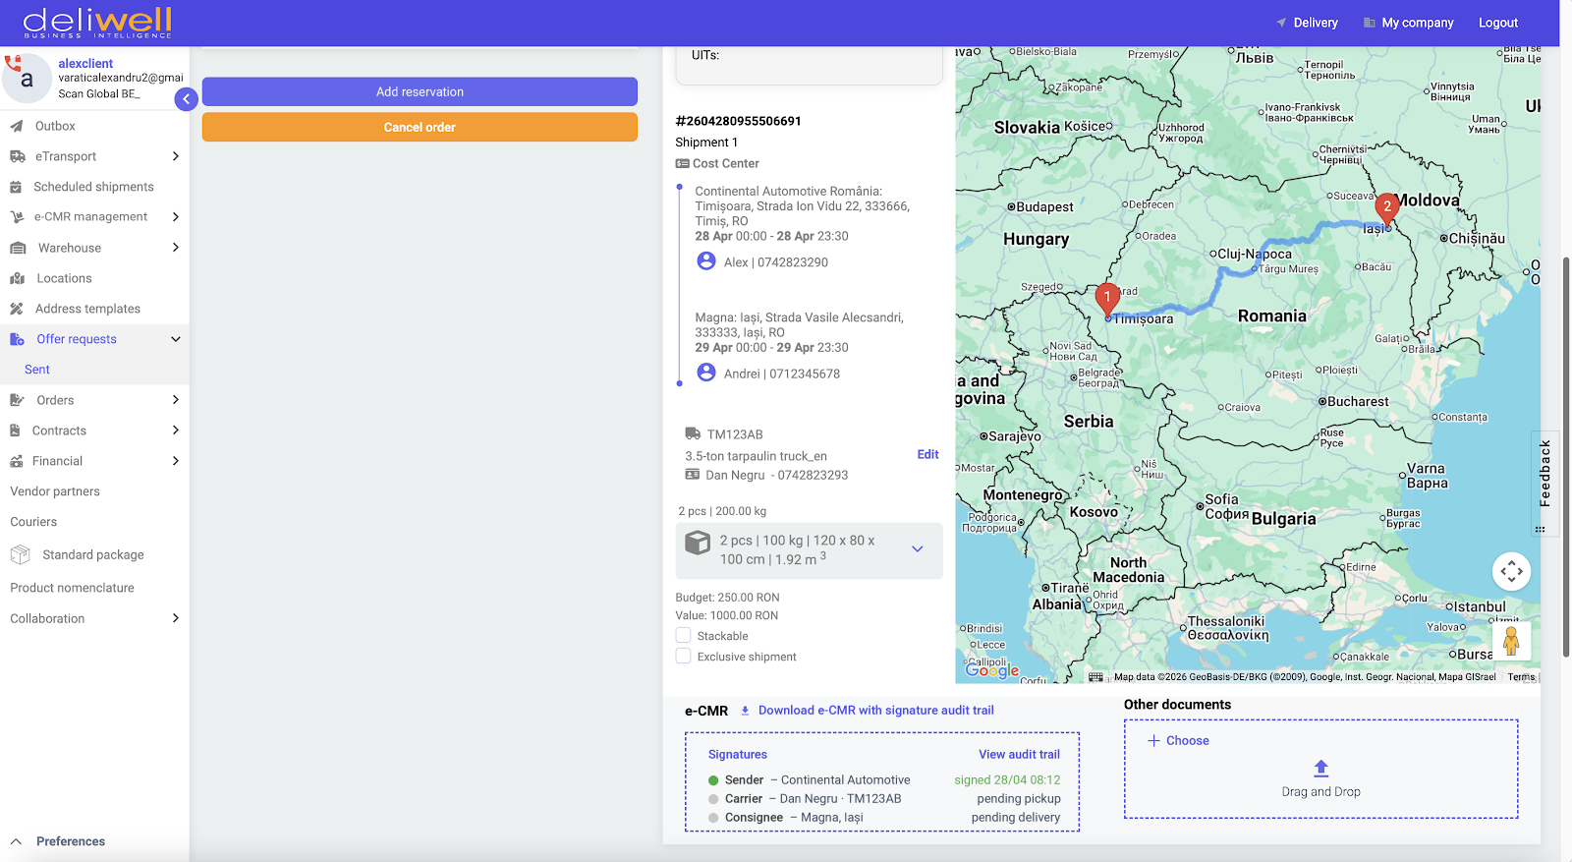The image size is (1572, 862).
Task: Click Alex contact avatar icon
Action: click(x=706, y=261)
